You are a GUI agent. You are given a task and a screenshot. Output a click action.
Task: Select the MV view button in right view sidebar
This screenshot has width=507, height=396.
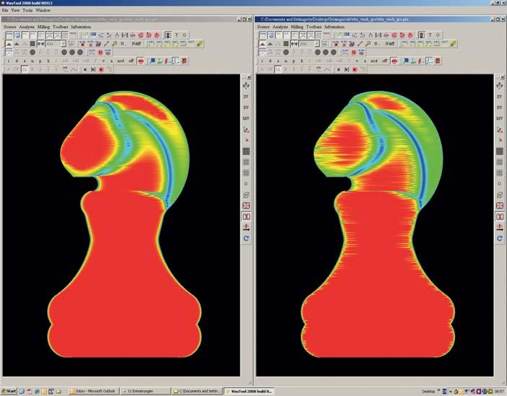[x=500, y=118]
